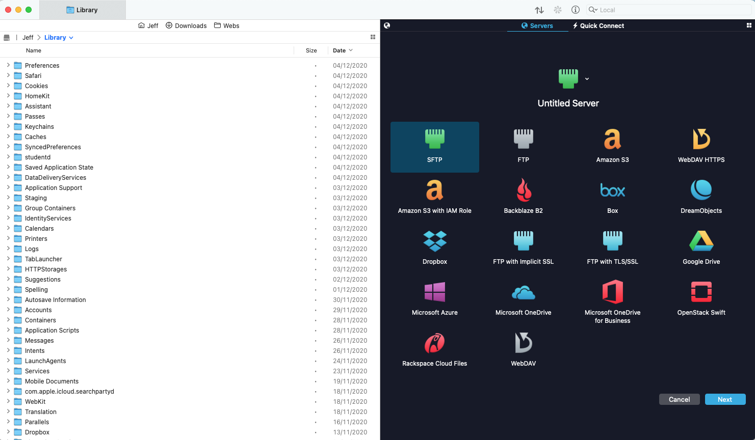
Task: Select the Autosave Information folder
Action: click(x=190, y=299)
